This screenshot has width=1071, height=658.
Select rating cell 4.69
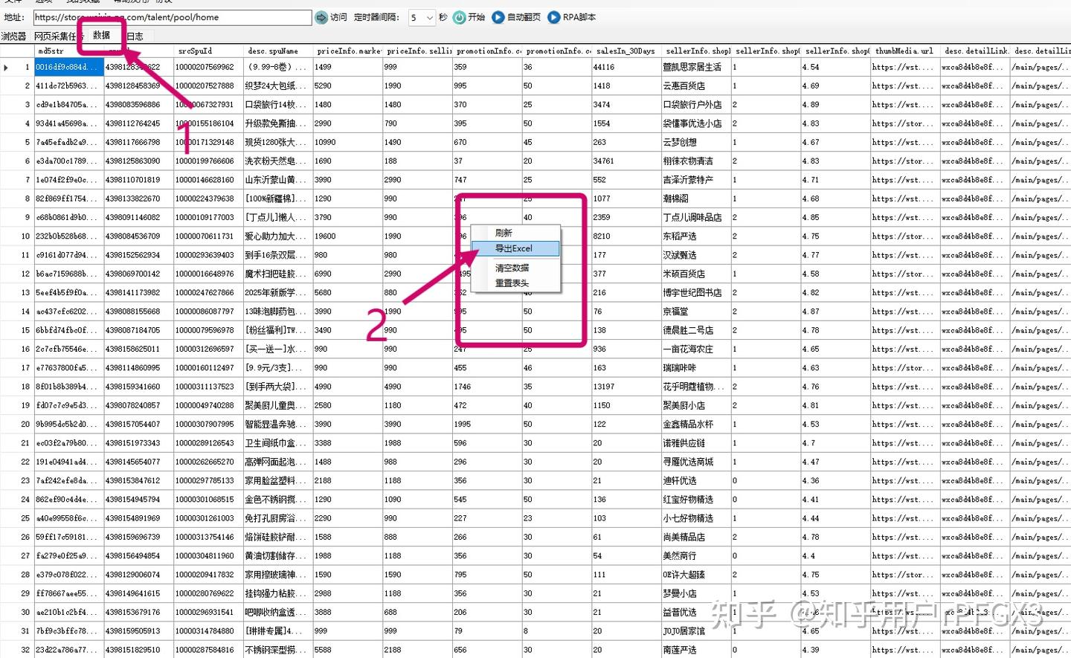(836, 86)
